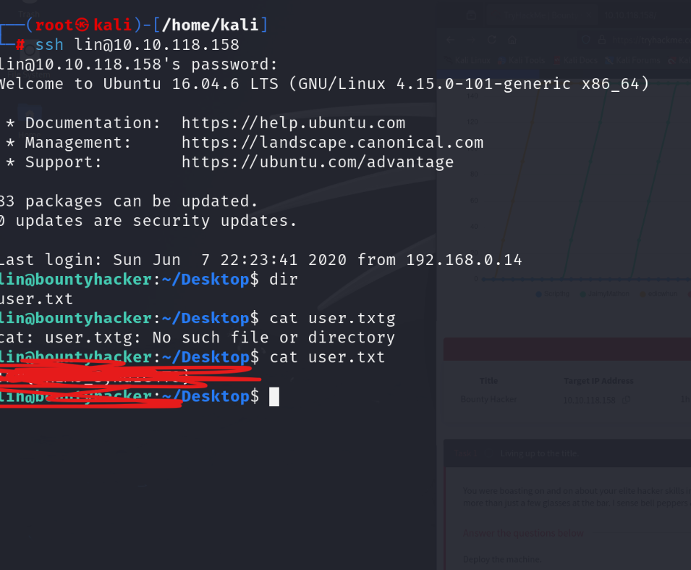The height and width of the screenshot is (570, 691).
Task: Click the '0 updates are security updates.' line
Action: click(148, 221)
